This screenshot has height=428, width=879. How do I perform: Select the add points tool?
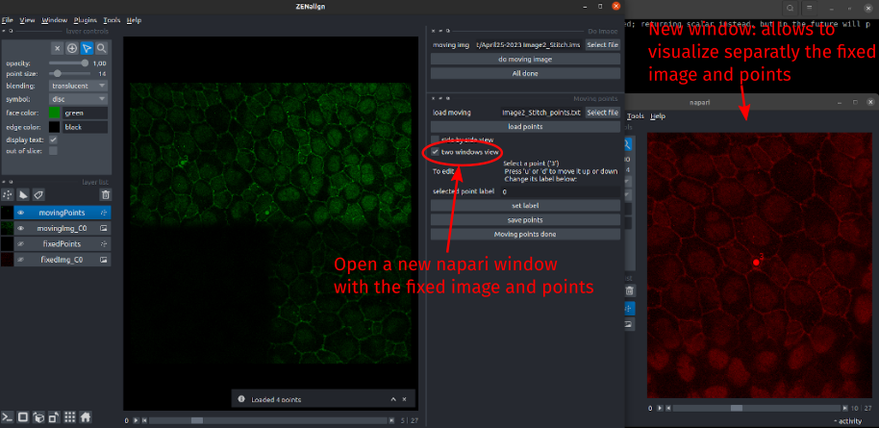pyautogui.click(x=72, y=48)
